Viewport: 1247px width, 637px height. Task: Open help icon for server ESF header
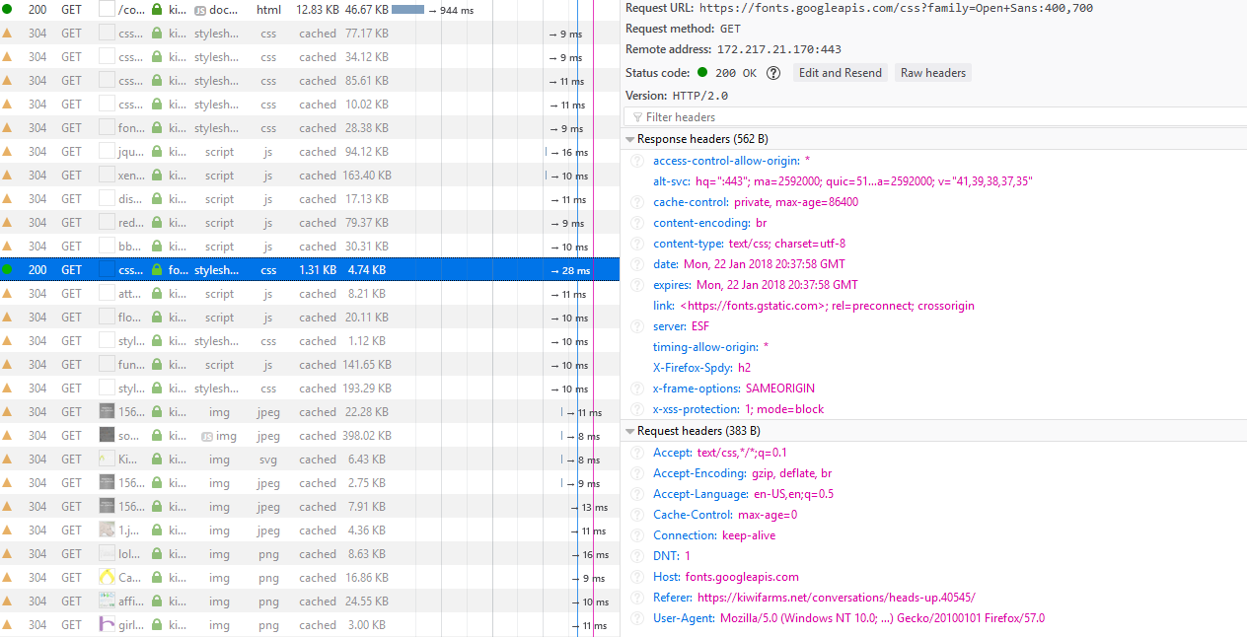point(637,326)
